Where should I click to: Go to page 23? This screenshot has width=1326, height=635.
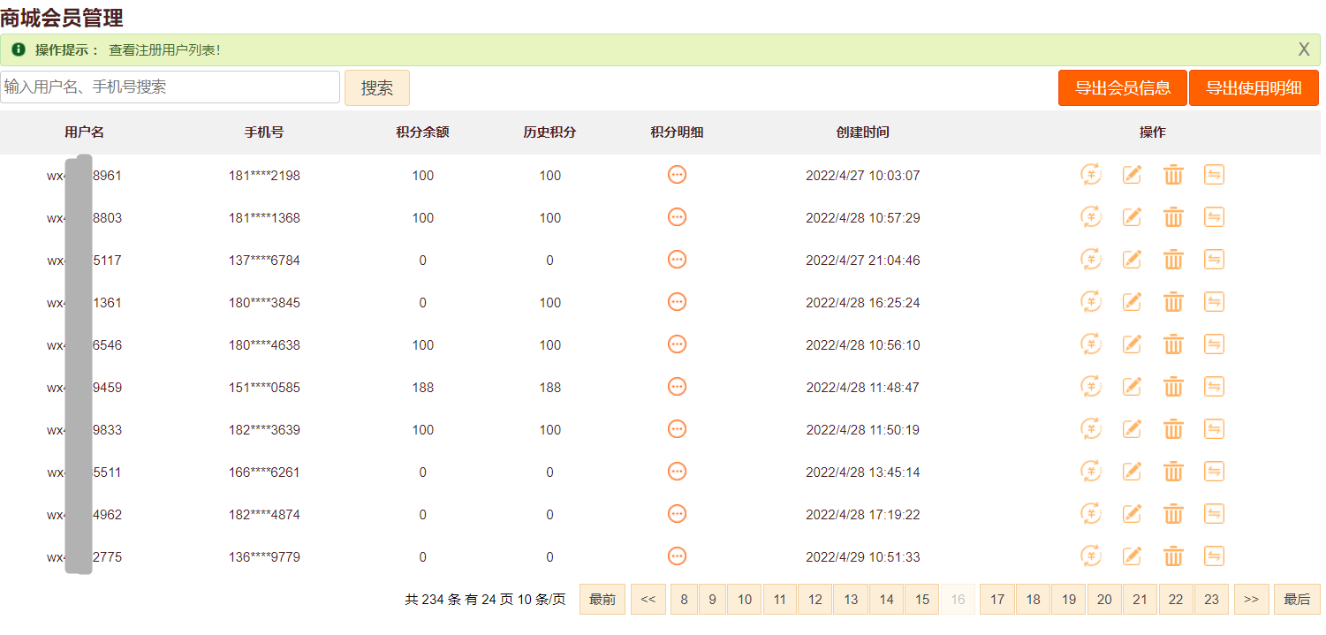(x=1211, y=599)
